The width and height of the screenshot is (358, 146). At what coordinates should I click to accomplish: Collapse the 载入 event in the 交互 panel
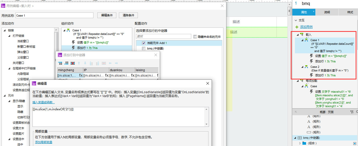click(x=298, y=34)
